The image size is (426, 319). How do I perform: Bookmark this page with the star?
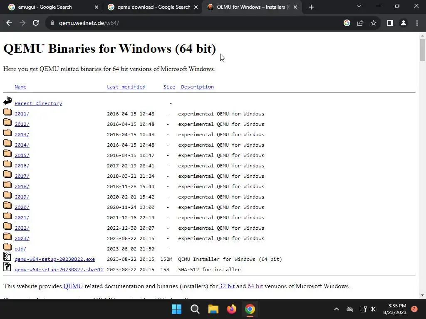[x=374, y=23]
